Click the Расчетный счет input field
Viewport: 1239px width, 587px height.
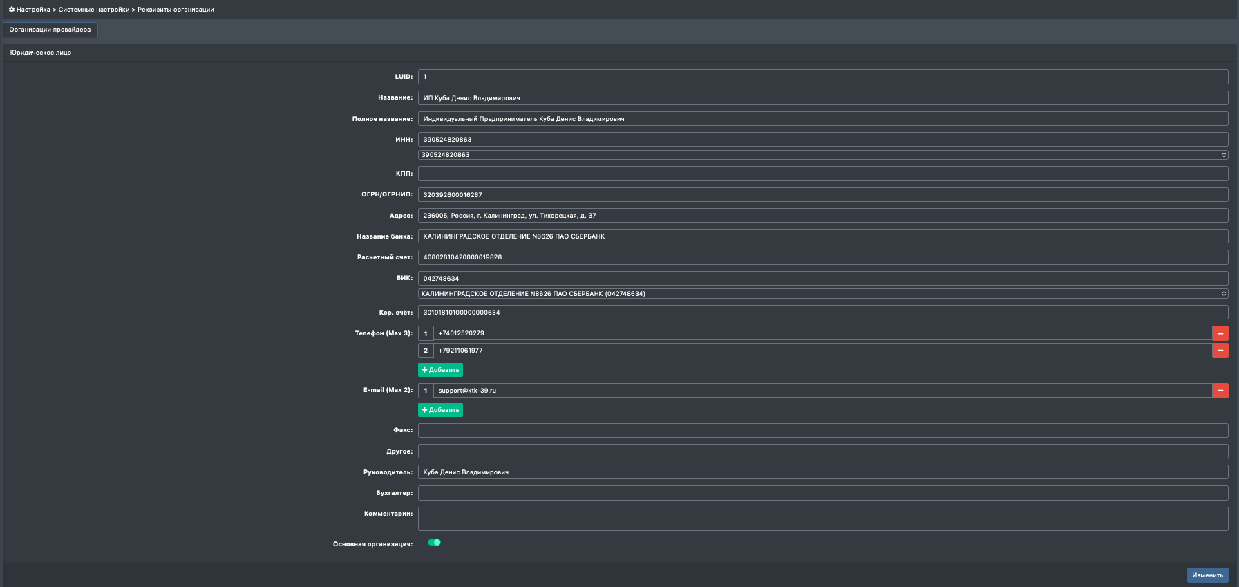click(x=823, y=257)
